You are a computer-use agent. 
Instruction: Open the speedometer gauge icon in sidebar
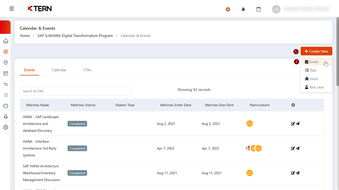click(x=6, y=106)
